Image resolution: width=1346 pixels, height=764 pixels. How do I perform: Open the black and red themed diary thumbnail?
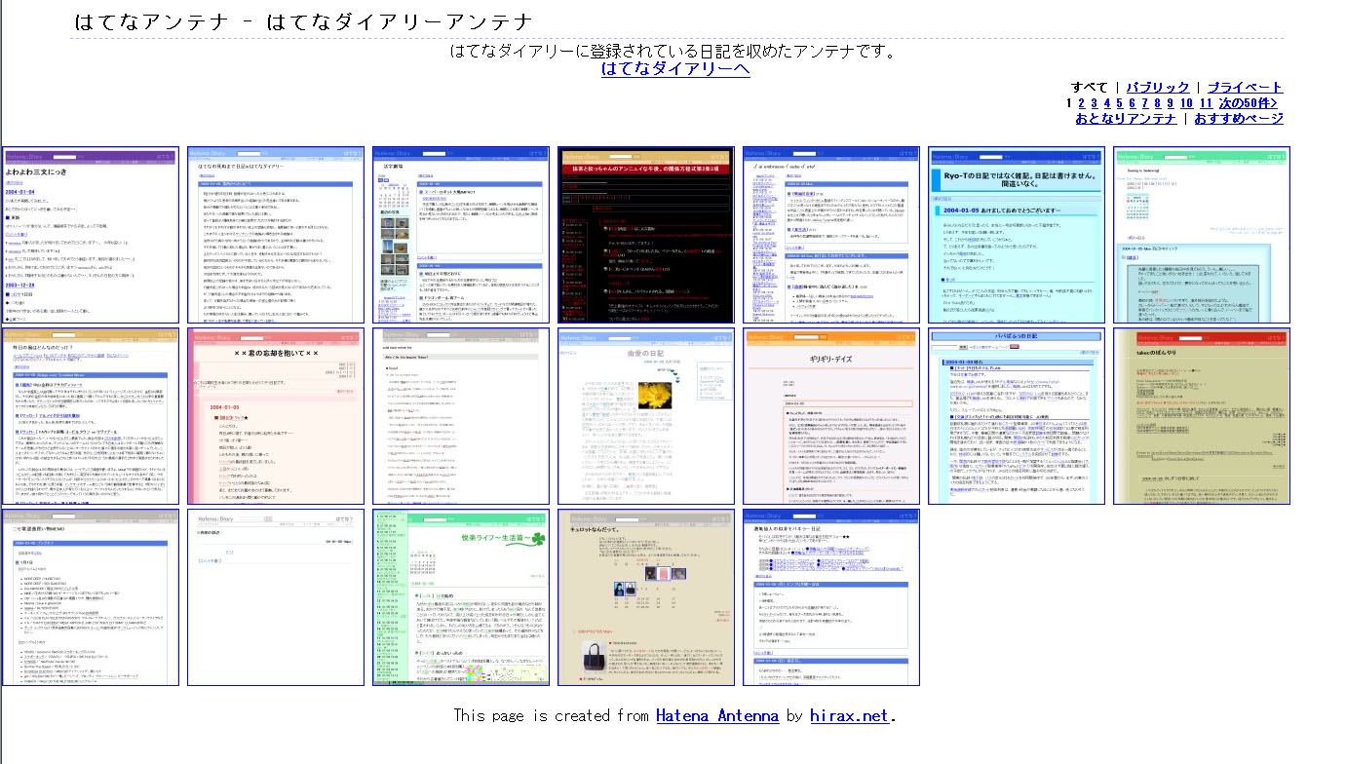(645, 235)
